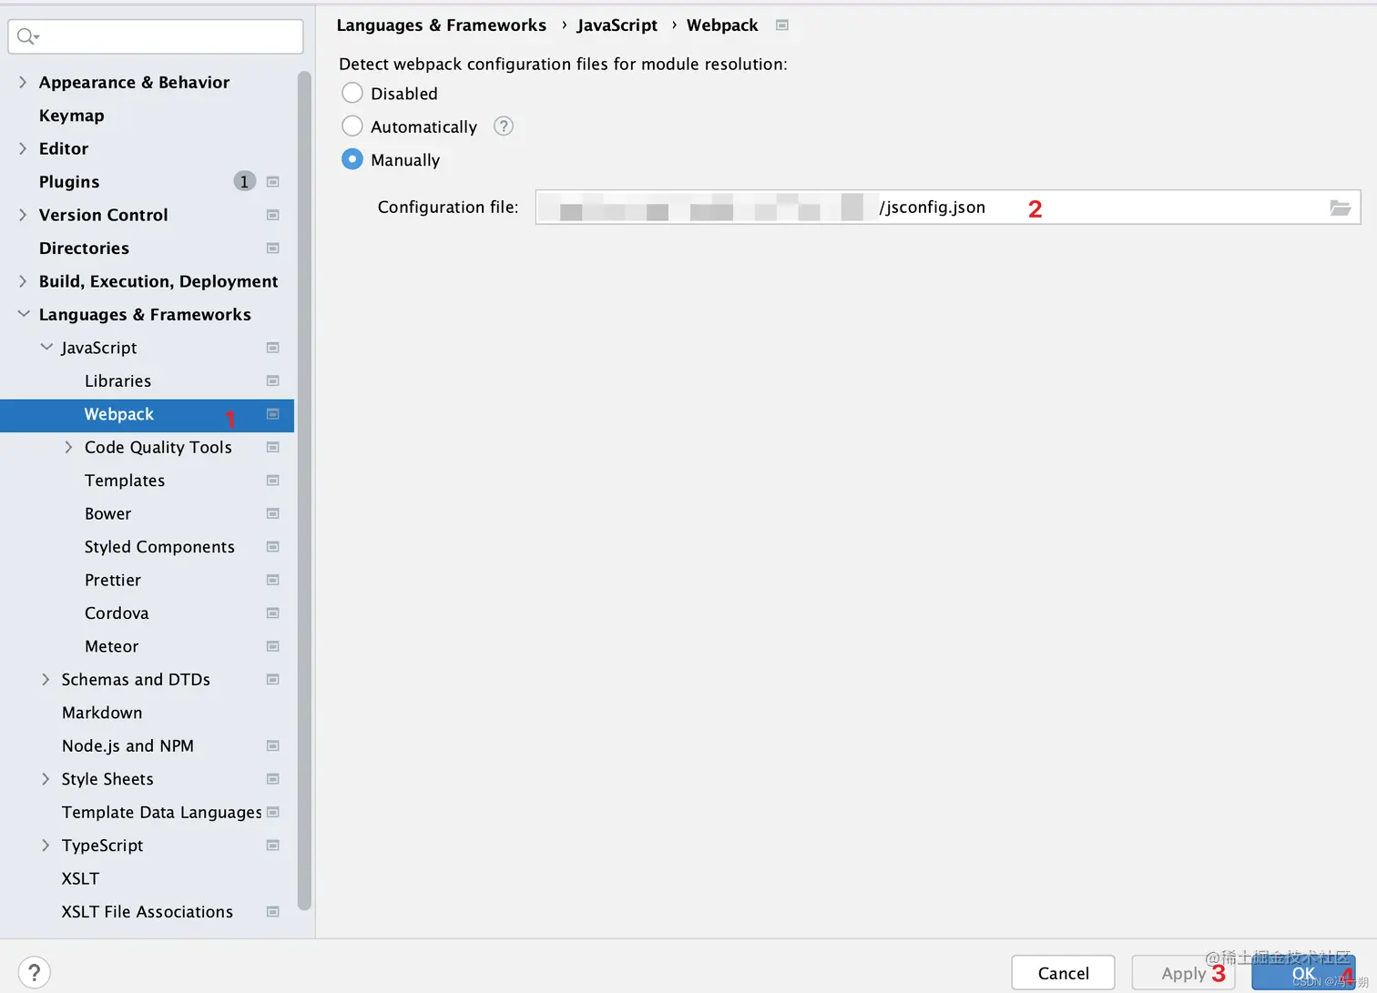Click the Cancel button

click(x=1063, y=973)
